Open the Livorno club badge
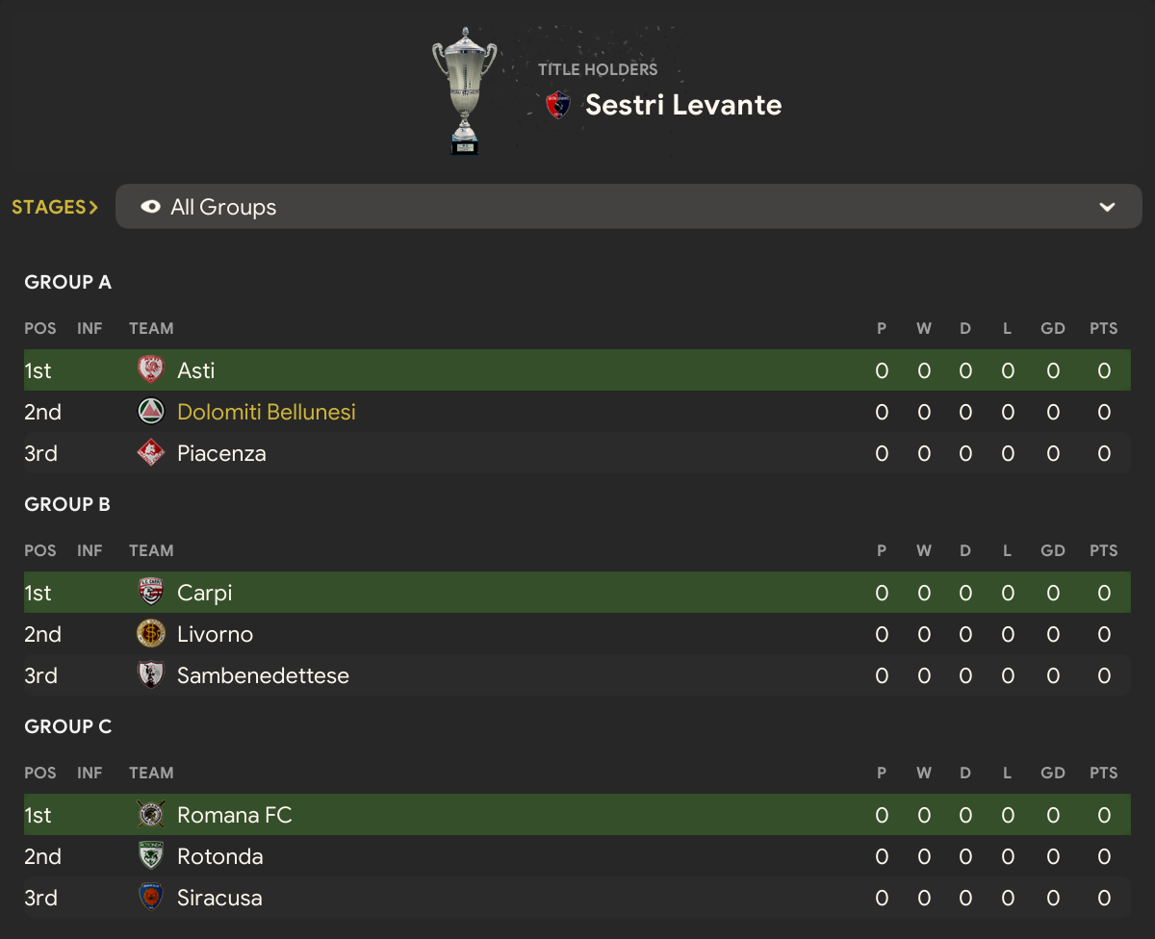The width and height of the screenshot is (1155, 939). (x=151, y=634)
